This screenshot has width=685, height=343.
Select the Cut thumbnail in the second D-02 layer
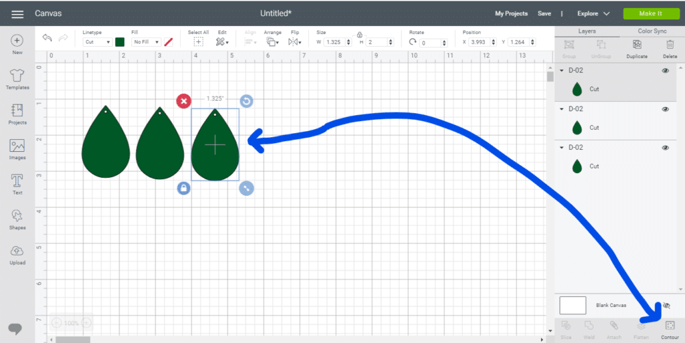coord(577,128)
